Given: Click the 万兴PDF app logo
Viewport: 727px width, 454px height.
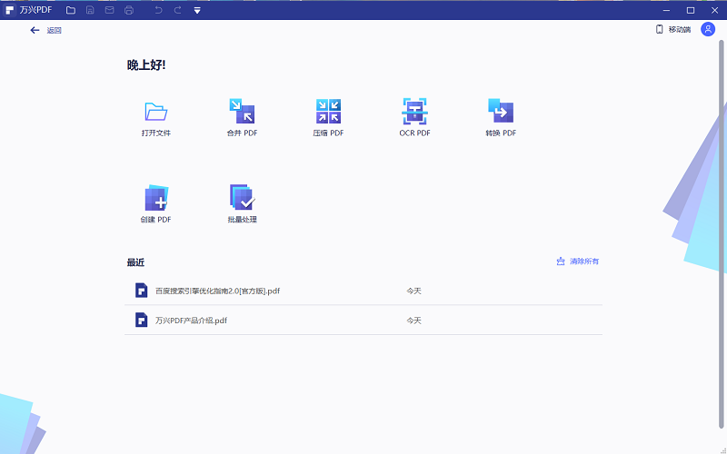Looking at the screenshot, I should (x=9, y=10).
